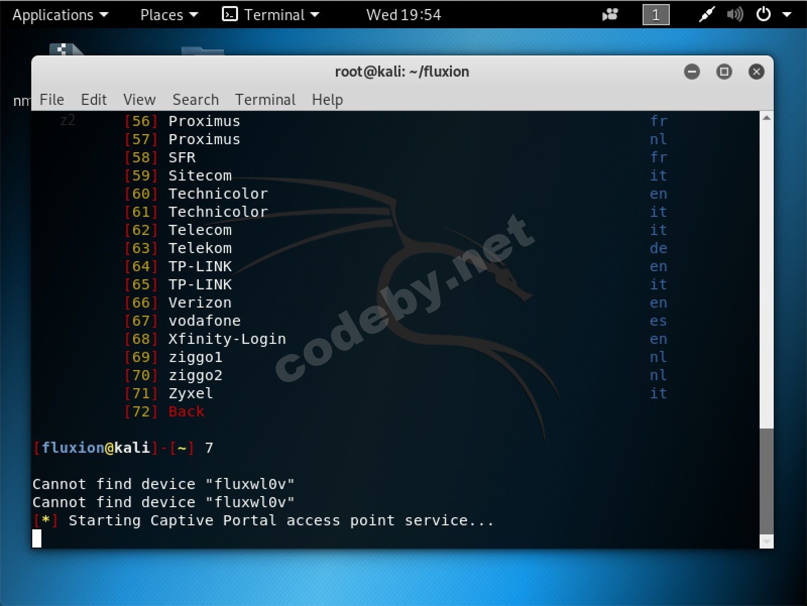Open the Edit menu
Image resolution: width=807 pixels, height=606 pixels.
[x=94, y=99]
